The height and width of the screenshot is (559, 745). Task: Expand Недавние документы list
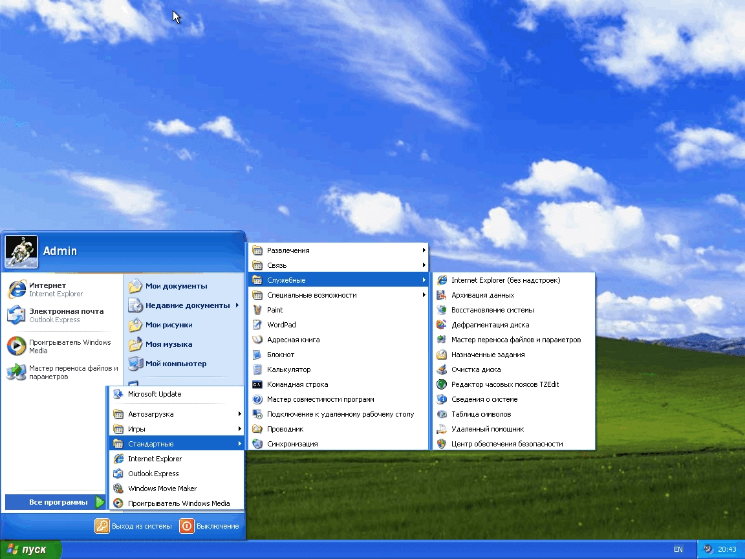tap(184, 305)
